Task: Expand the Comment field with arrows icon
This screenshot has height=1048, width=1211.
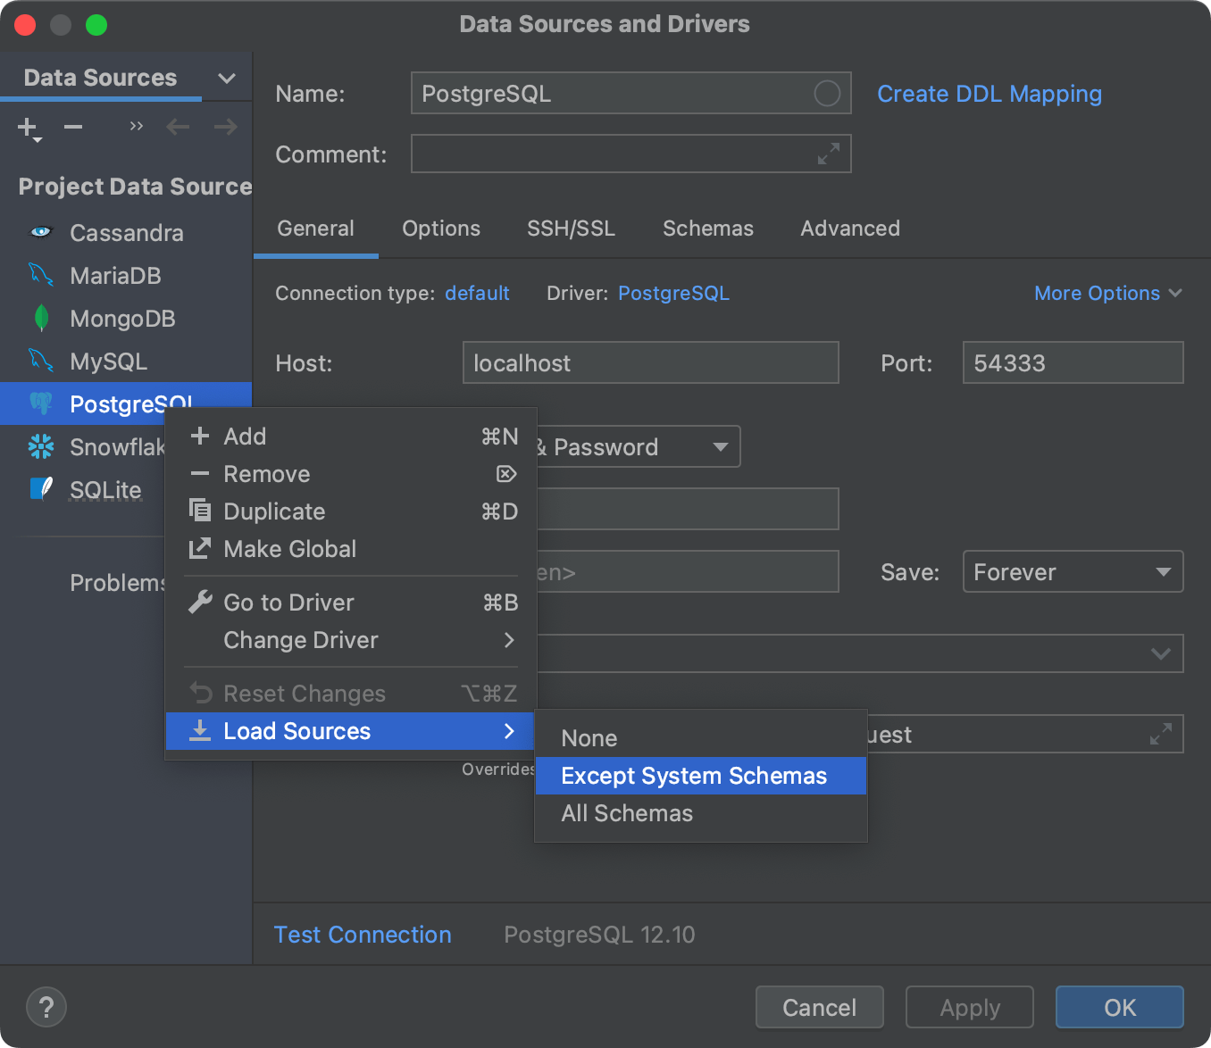Action: 828,154
